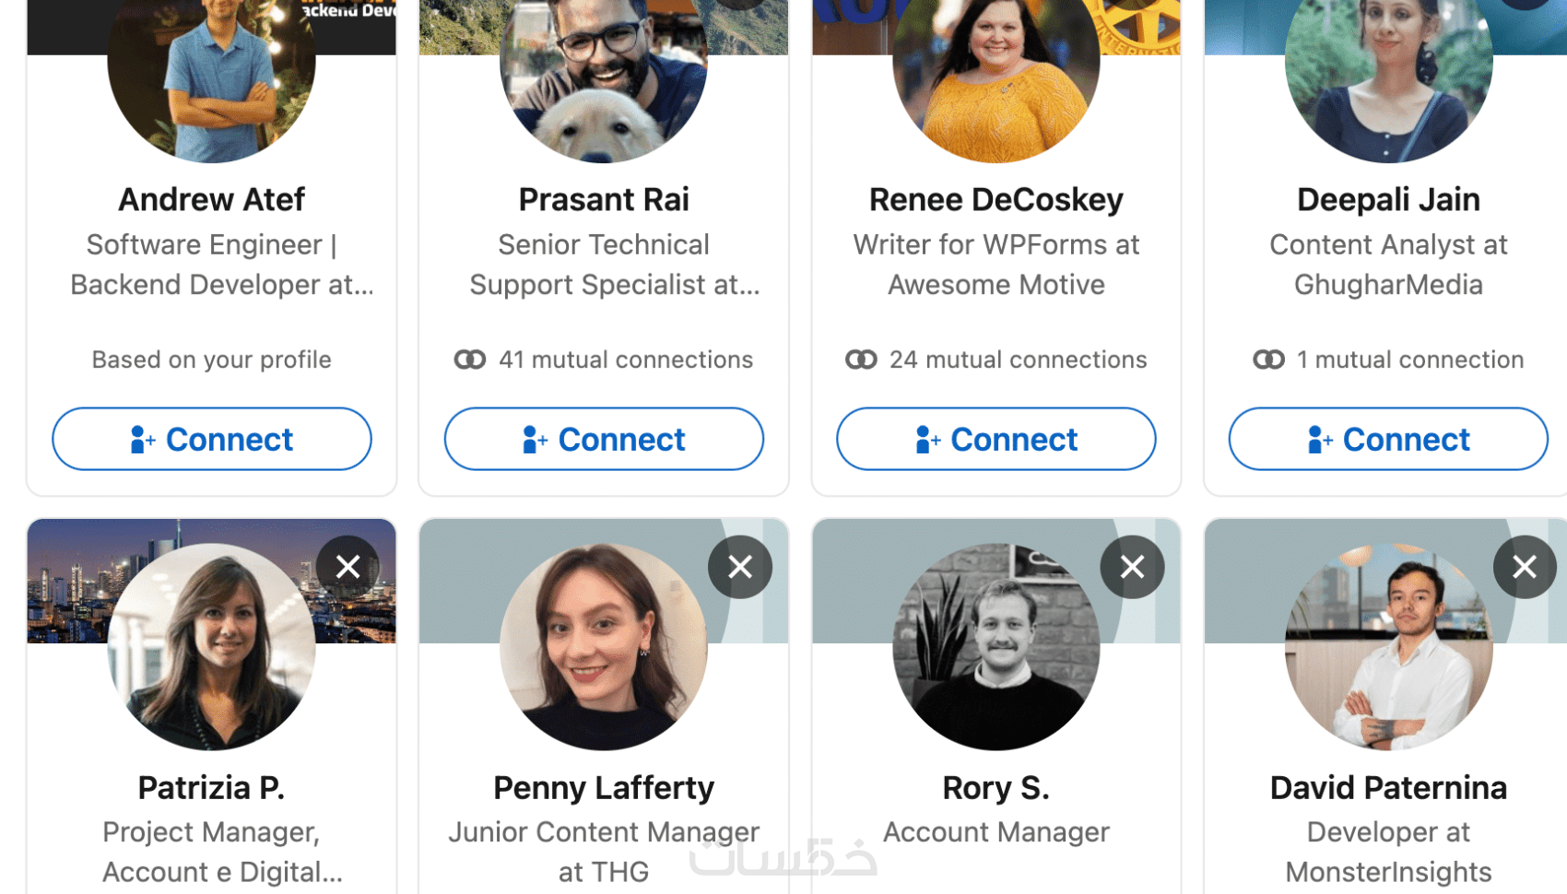Open David Paternina's profile name
The height and width of the screenshot is (894, 1567).
pyautogui.click(x=1388, y=788)
